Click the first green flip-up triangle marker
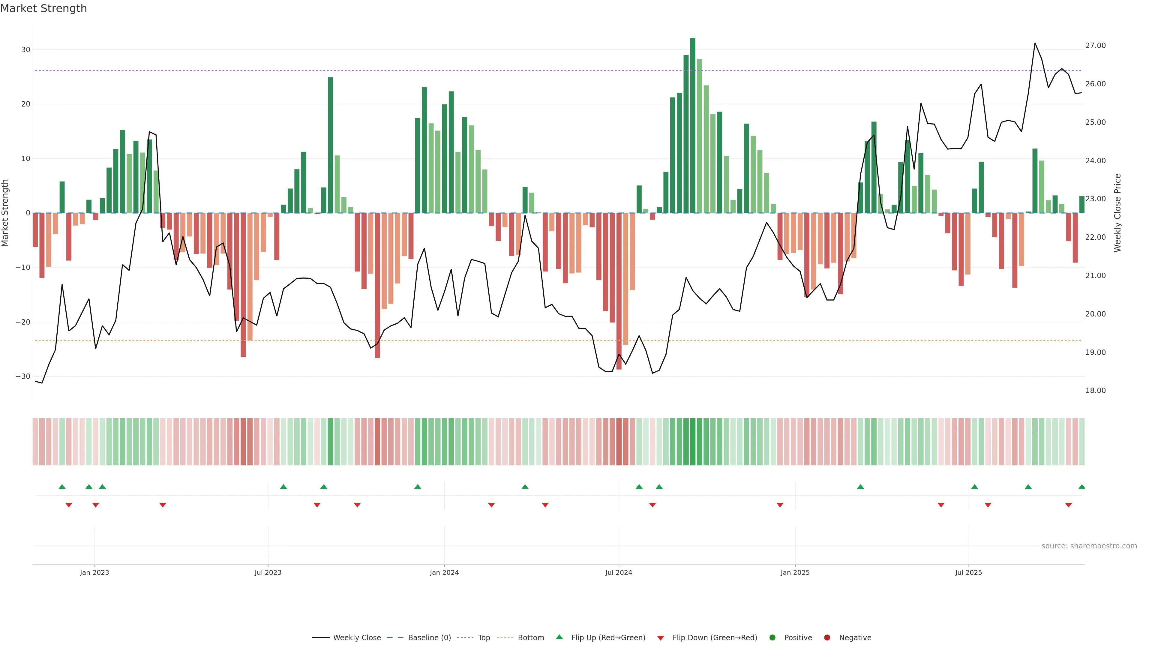The width and height of the screenshot is (1152, 648). 62,487
